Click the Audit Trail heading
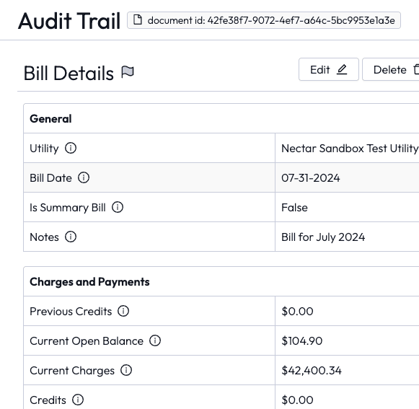The height and width of the screenshot is (409, 419). (69, 21)
